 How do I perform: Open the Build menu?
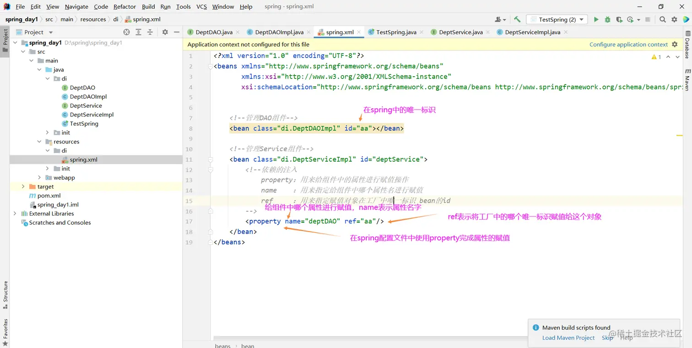point(148,6)
